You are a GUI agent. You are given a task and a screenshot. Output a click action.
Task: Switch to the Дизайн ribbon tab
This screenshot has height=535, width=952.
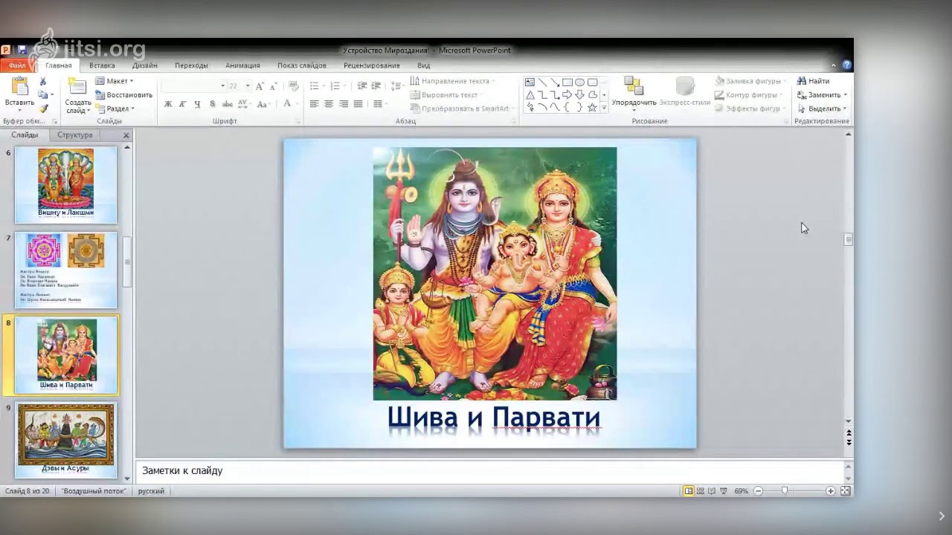click(144, 65)
